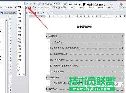Apply underline formatting
This screenshot has height=93, width=126.
7,7
